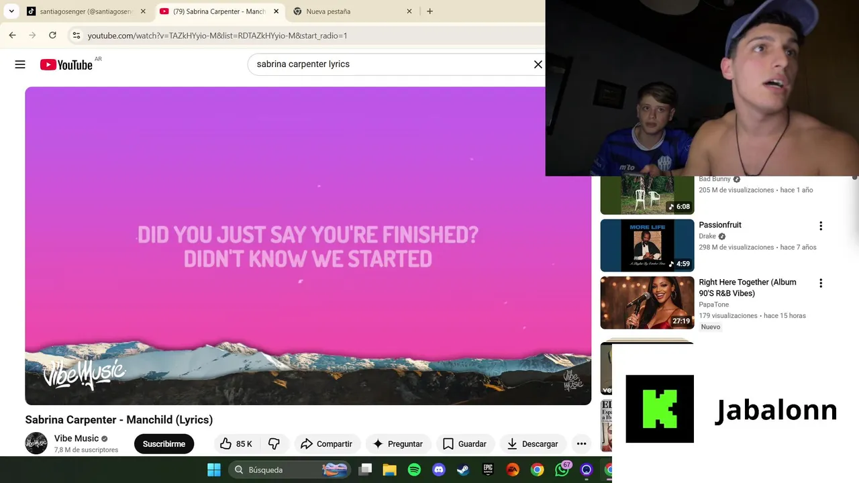Open Google Chrome from the taskbar
The height and width of the screenshot is (483, 859).
pyautogui.click(x=537, y=470)
